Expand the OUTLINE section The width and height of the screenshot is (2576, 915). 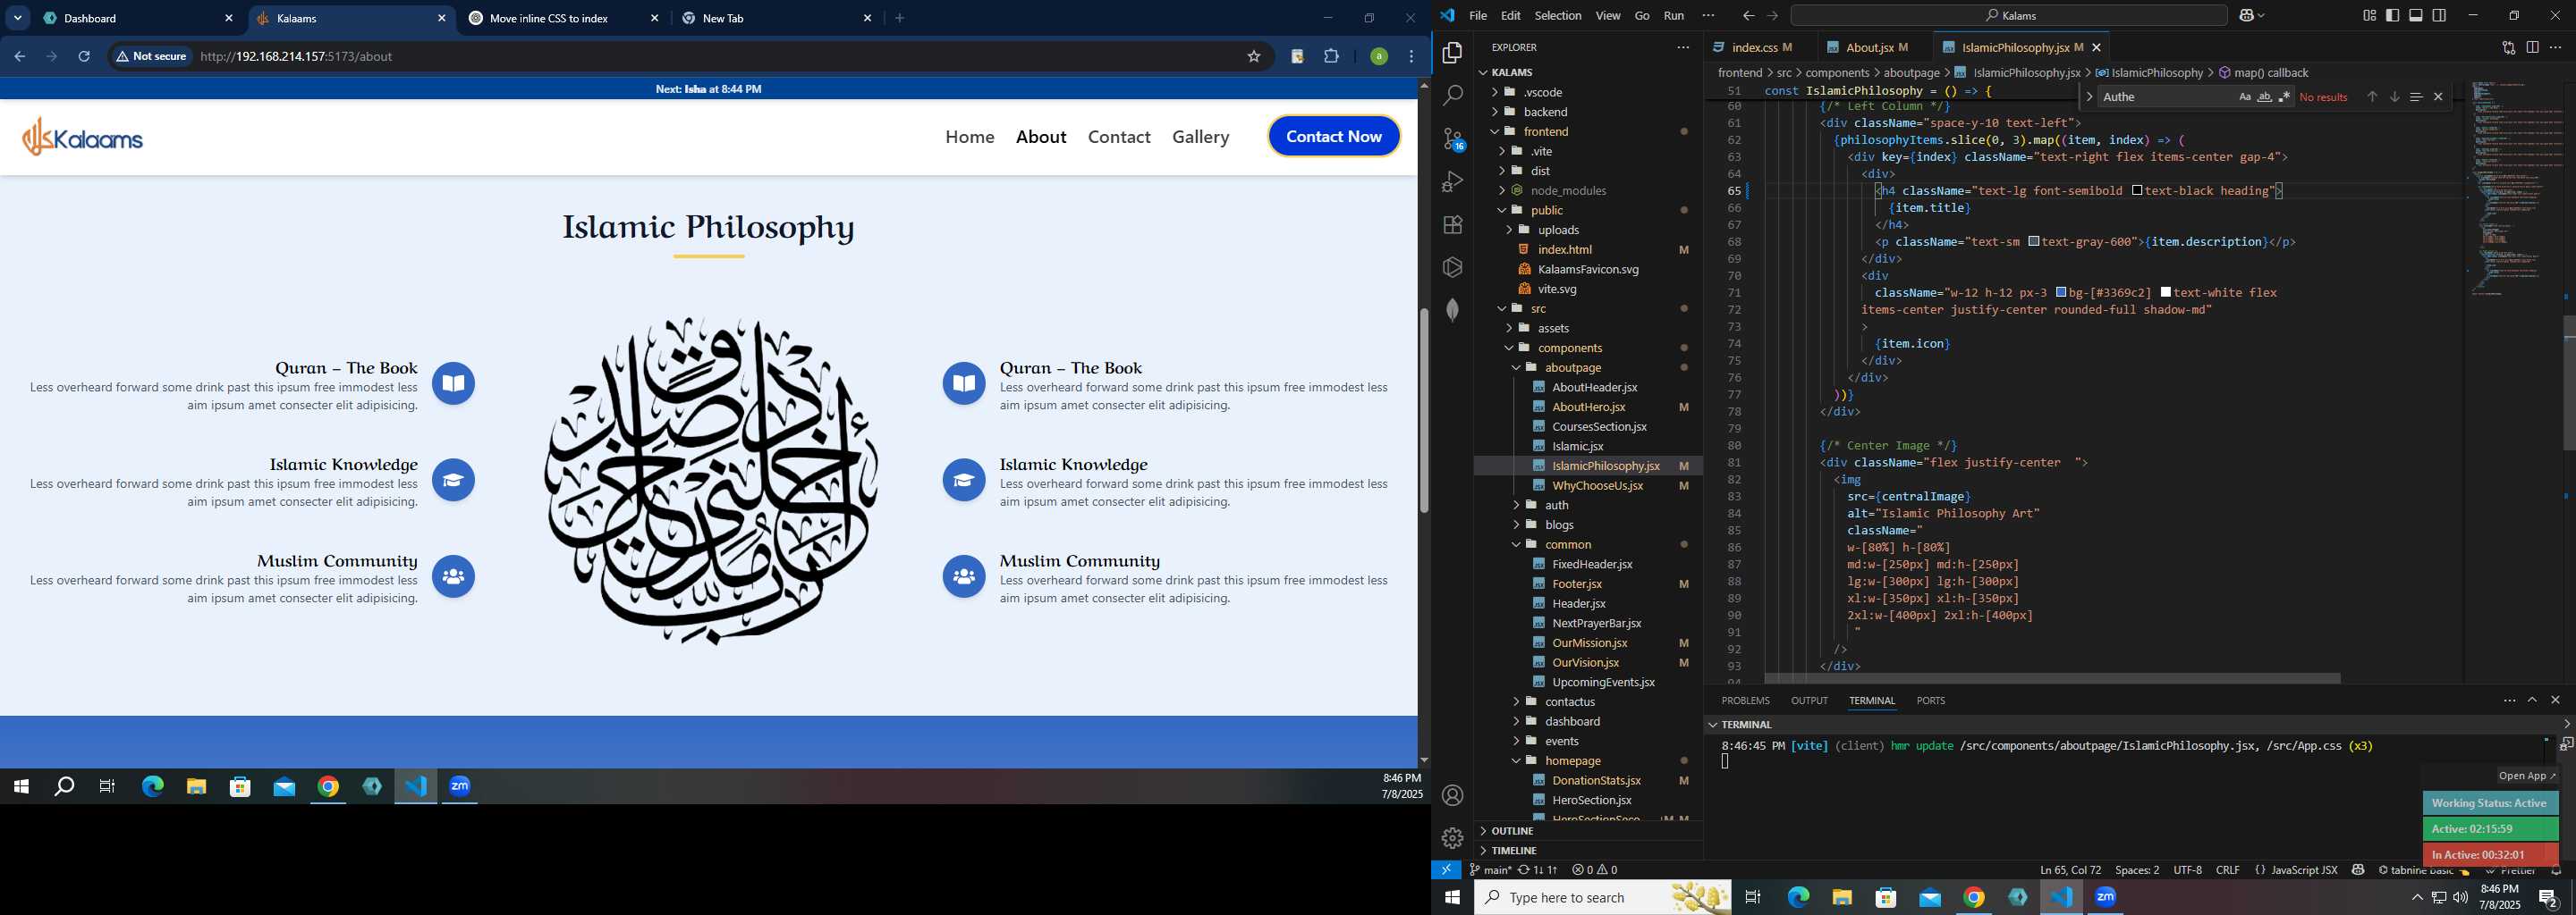point(1587,831)
